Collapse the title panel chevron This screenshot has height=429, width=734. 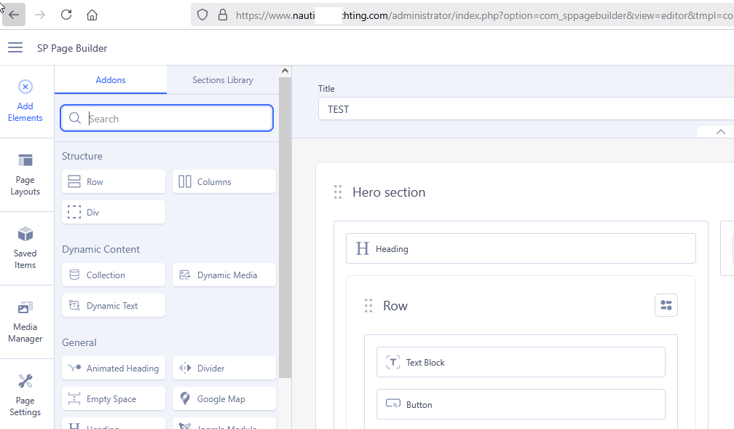point(720,132)
